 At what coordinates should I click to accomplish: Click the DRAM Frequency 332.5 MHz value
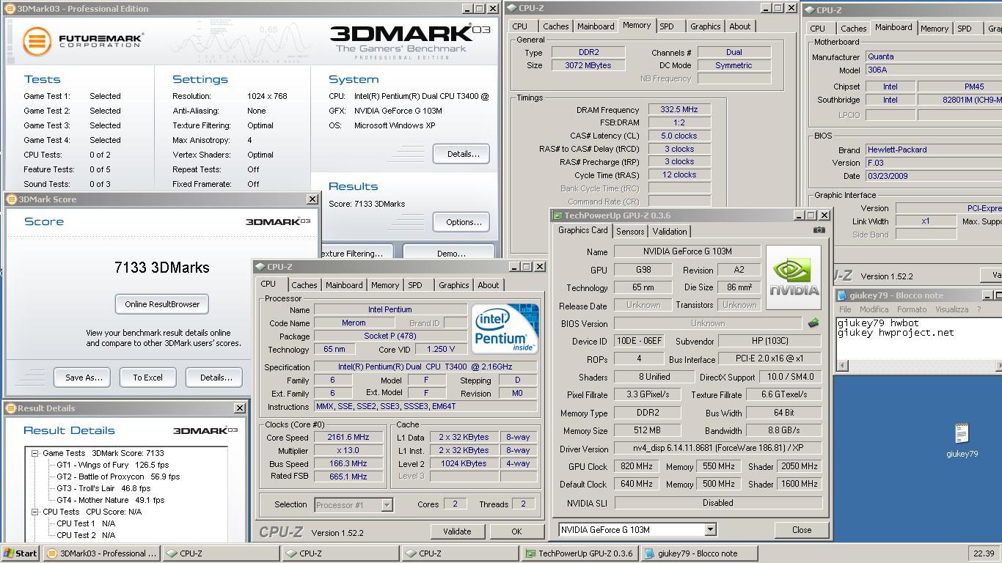[x=679, y=109]
